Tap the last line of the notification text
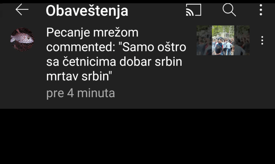The height and width of the screenshot is (164, 275). click(79, 76)
